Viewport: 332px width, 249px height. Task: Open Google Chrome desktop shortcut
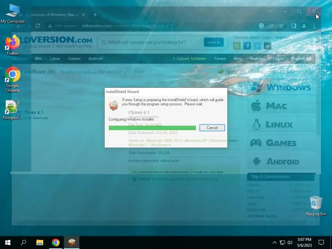[13, 80]
